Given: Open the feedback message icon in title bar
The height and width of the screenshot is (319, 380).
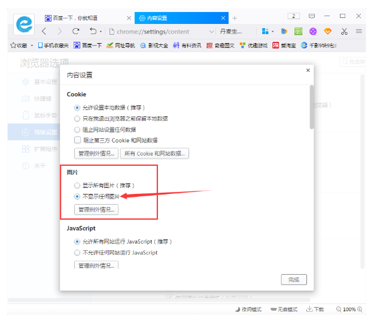Looking at the screenshot, I should pos(312,16).
